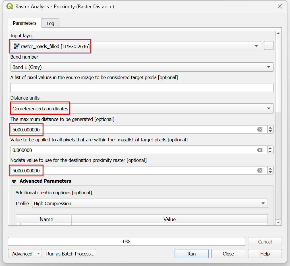The height and width of the screenshot is (266, 290).
Task: Open the Band number dropdown
Action: (x=142, y=67)
